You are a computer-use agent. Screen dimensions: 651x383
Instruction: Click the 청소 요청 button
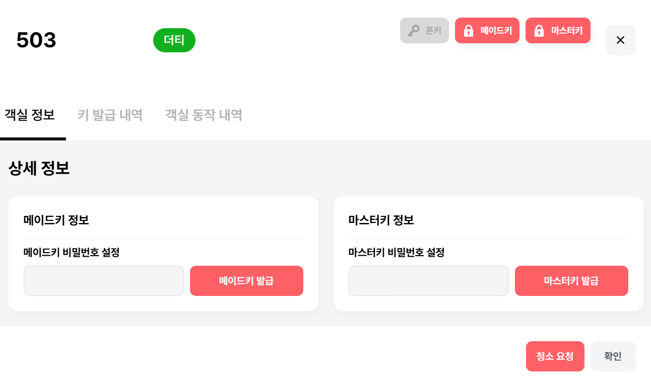(555, 356)
